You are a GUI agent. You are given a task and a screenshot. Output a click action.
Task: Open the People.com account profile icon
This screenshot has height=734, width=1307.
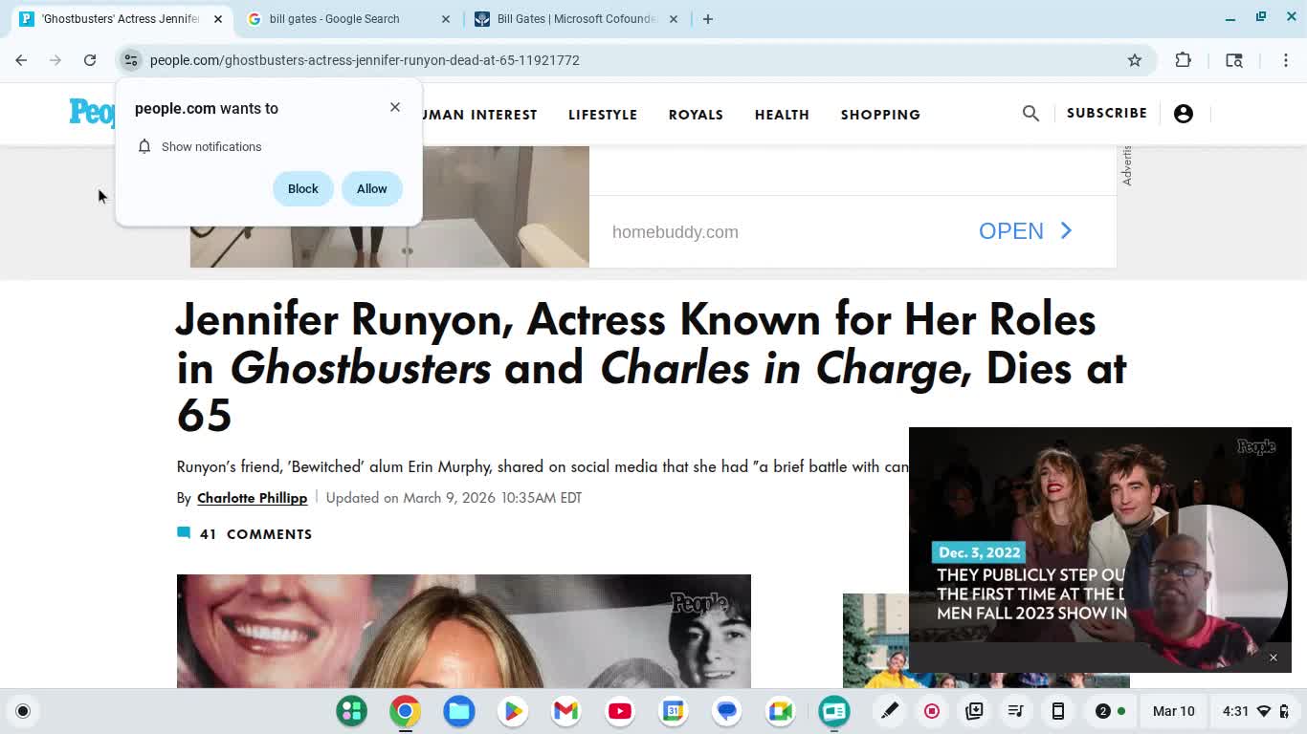pyautogui.click(x=1184, y=113)
